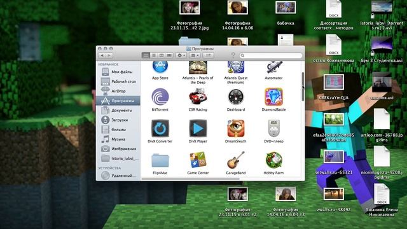407x229 pixels.
Task: Select zwalls.ru-38492 image on desktop
Action: point(333,194)
